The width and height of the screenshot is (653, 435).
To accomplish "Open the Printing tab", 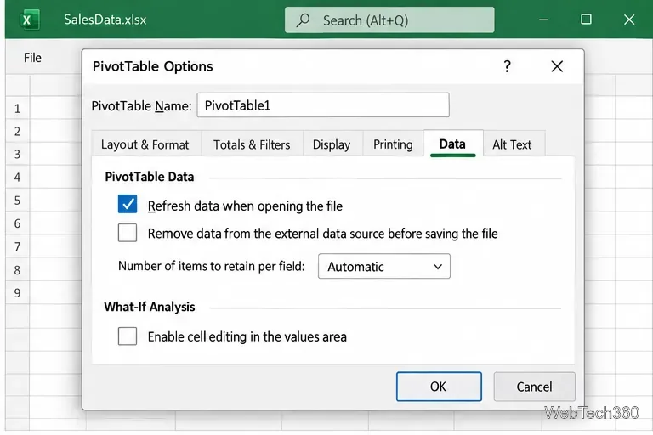I will [393, 144].
